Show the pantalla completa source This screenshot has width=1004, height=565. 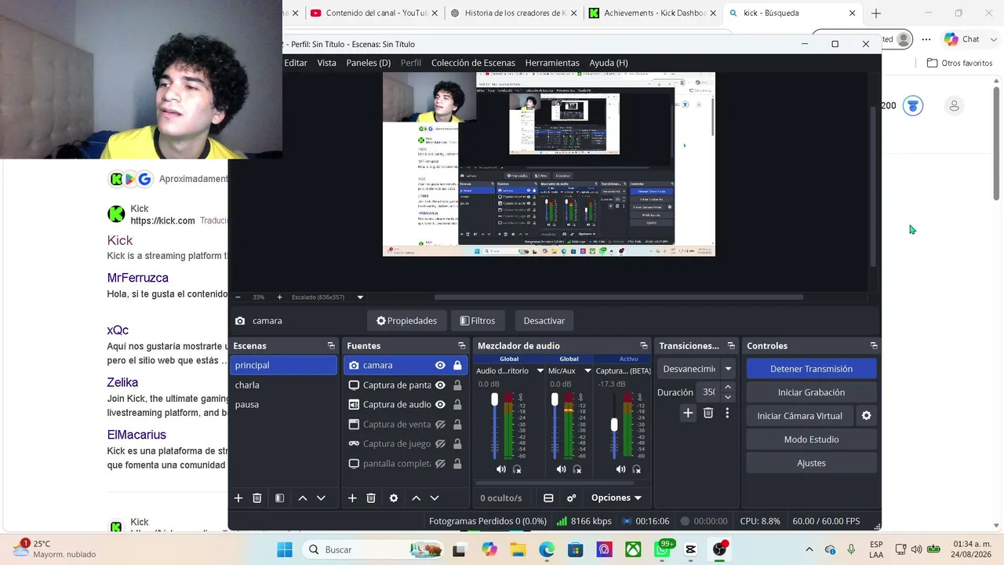tap(440, 464)
